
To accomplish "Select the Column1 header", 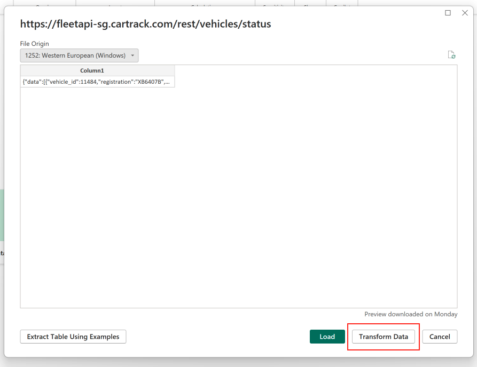I will tap(97, 70).
